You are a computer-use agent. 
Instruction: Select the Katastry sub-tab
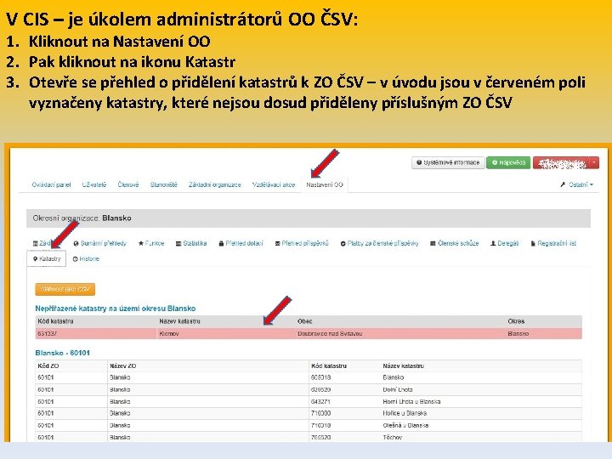point(47,258)
